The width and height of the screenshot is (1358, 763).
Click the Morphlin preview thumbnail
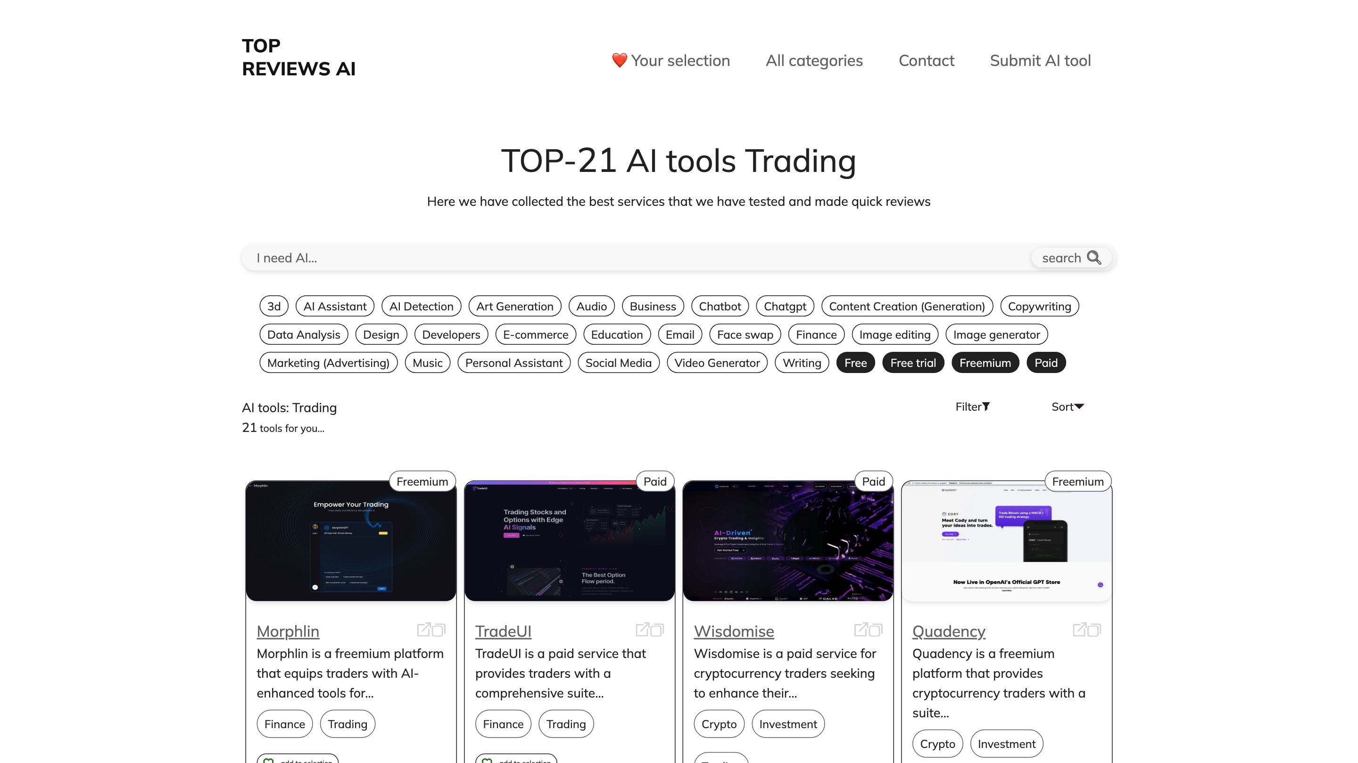(x=350, y=540)
